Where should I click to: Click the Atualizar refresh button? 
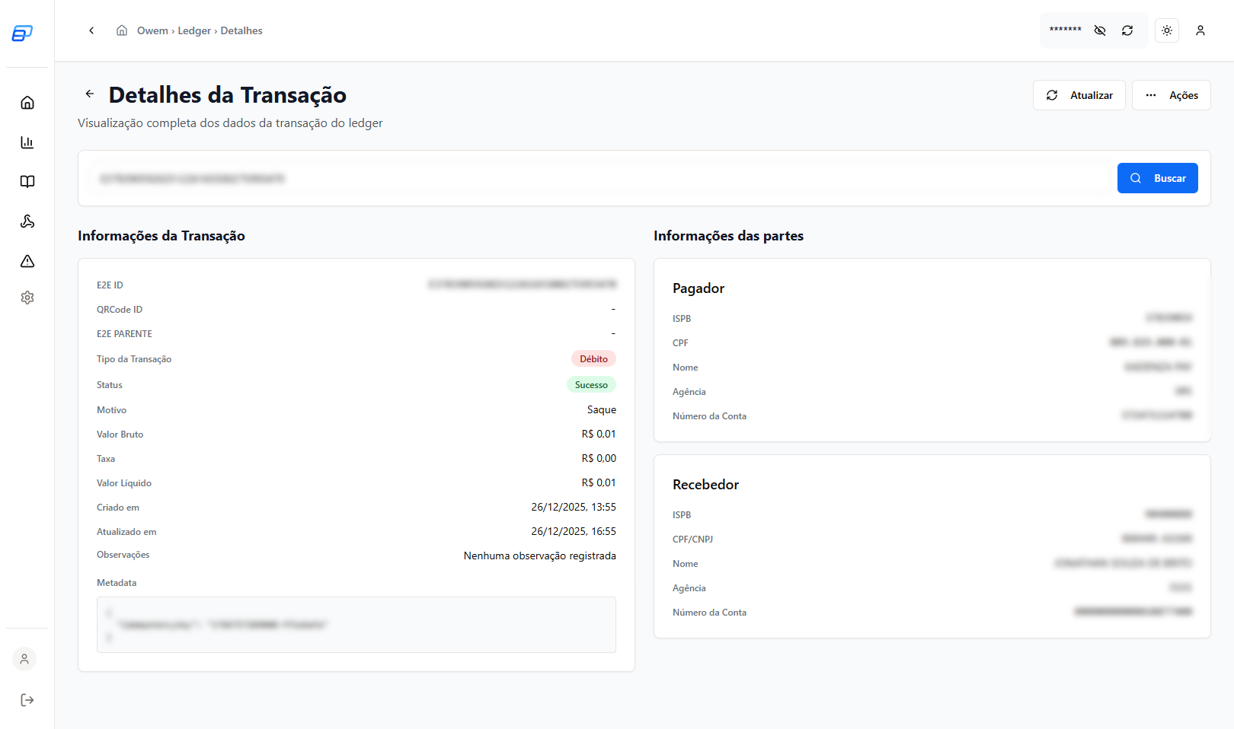(1079, 95)
